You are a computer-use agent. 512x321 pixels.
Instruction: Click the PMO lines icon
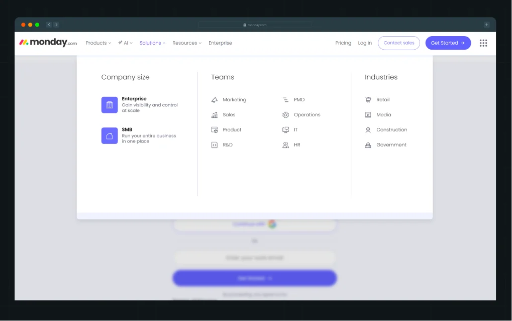point(286,100)
